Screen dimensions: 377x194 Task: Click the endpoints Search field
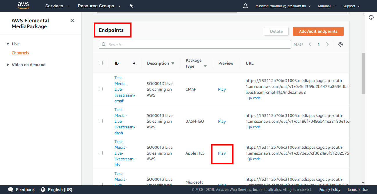(195, 44)
